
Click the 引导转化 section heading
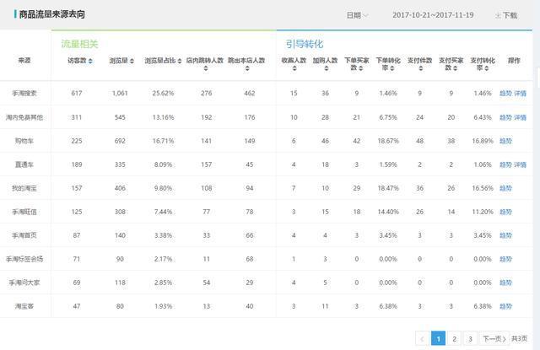305,44
